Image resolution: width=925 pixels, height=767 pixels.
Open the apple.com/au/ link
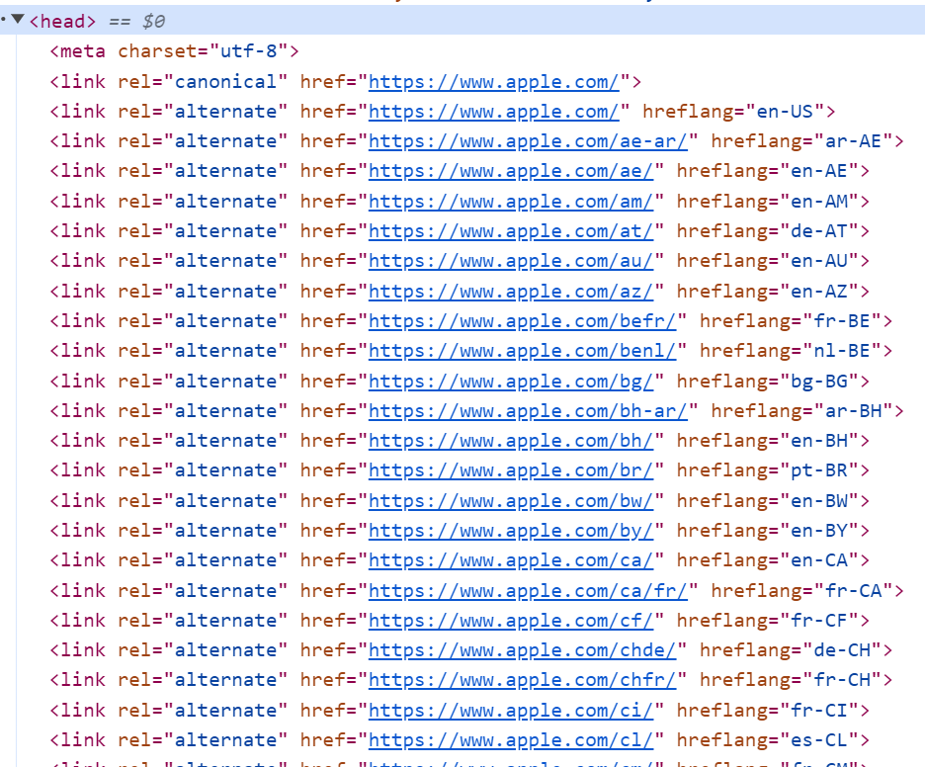tap(511, 261)
